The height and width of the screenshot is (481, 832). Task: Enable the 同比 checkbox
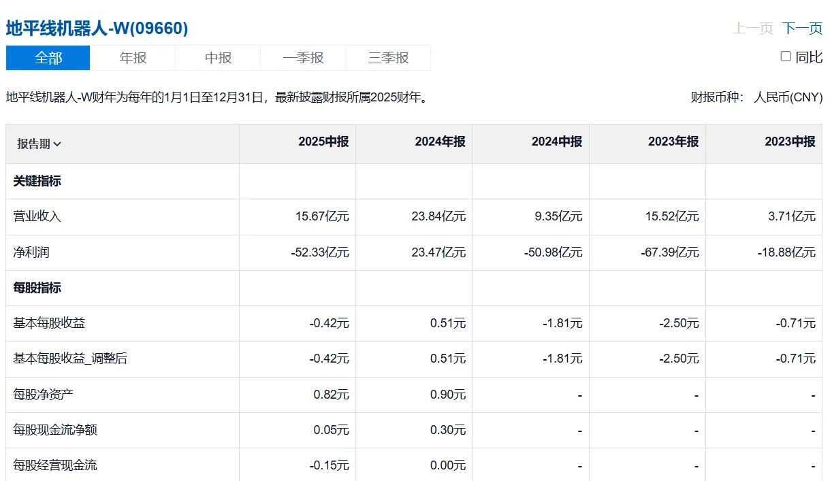[786, 56]
